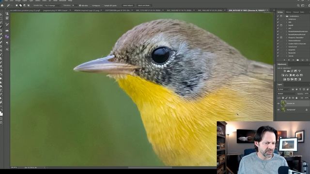Toggle the action set's item on/off checkmark

(x=278, y=16)
